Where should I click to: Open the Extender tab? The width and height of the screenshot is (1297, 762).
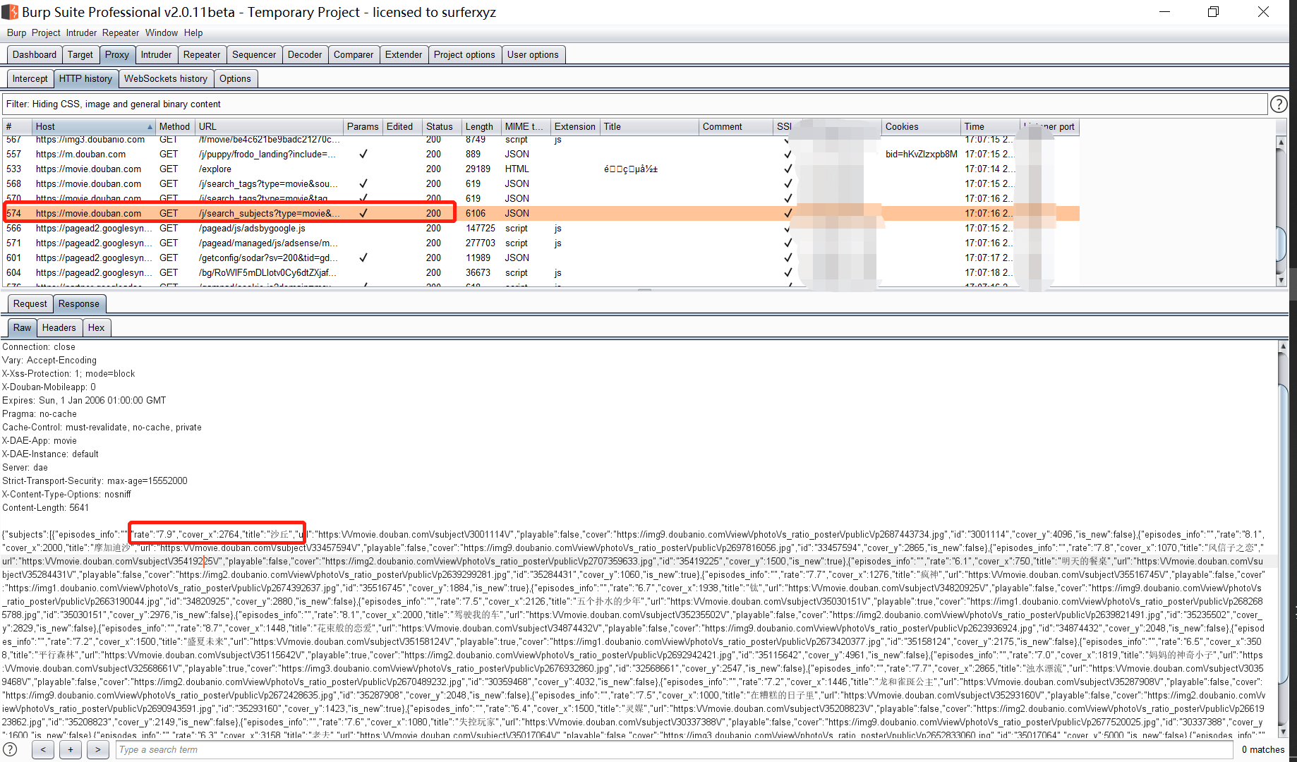pos(404,54)
